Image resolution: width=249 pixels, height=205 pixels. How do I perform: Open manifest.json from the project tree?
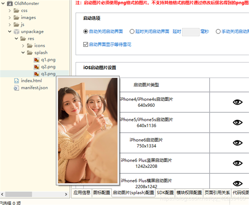(x=34, y=88)
